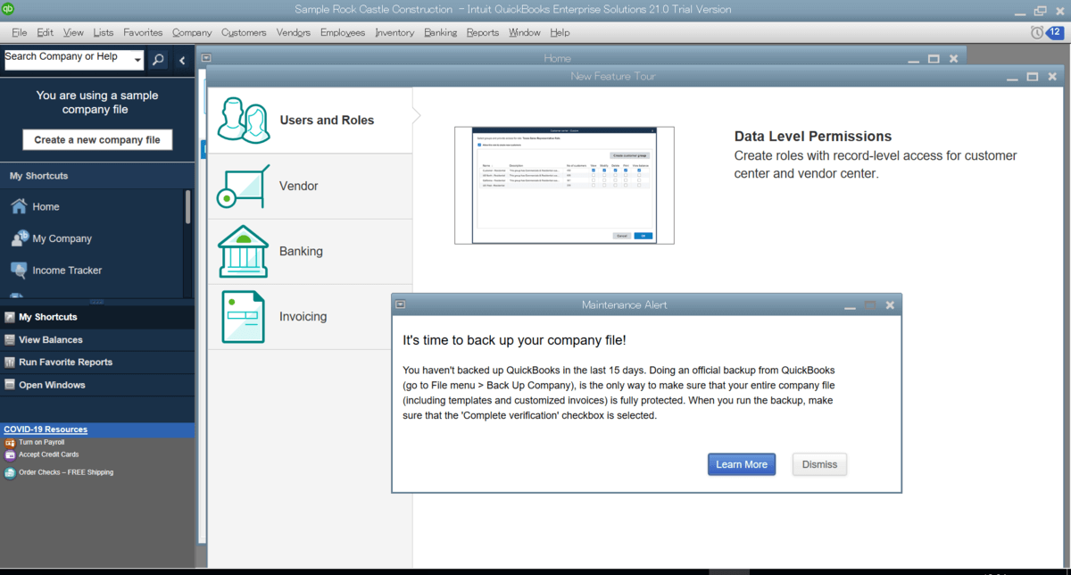Open the Favorites menu
The width and height of the screenshot is (1071, 575).
click(143, 32)
